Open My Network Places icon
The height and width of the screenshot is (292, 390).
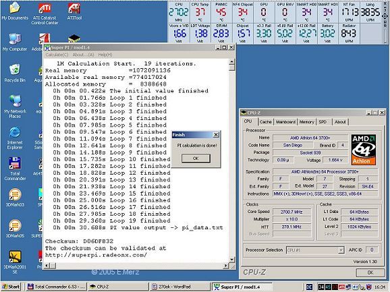[15, 107]
